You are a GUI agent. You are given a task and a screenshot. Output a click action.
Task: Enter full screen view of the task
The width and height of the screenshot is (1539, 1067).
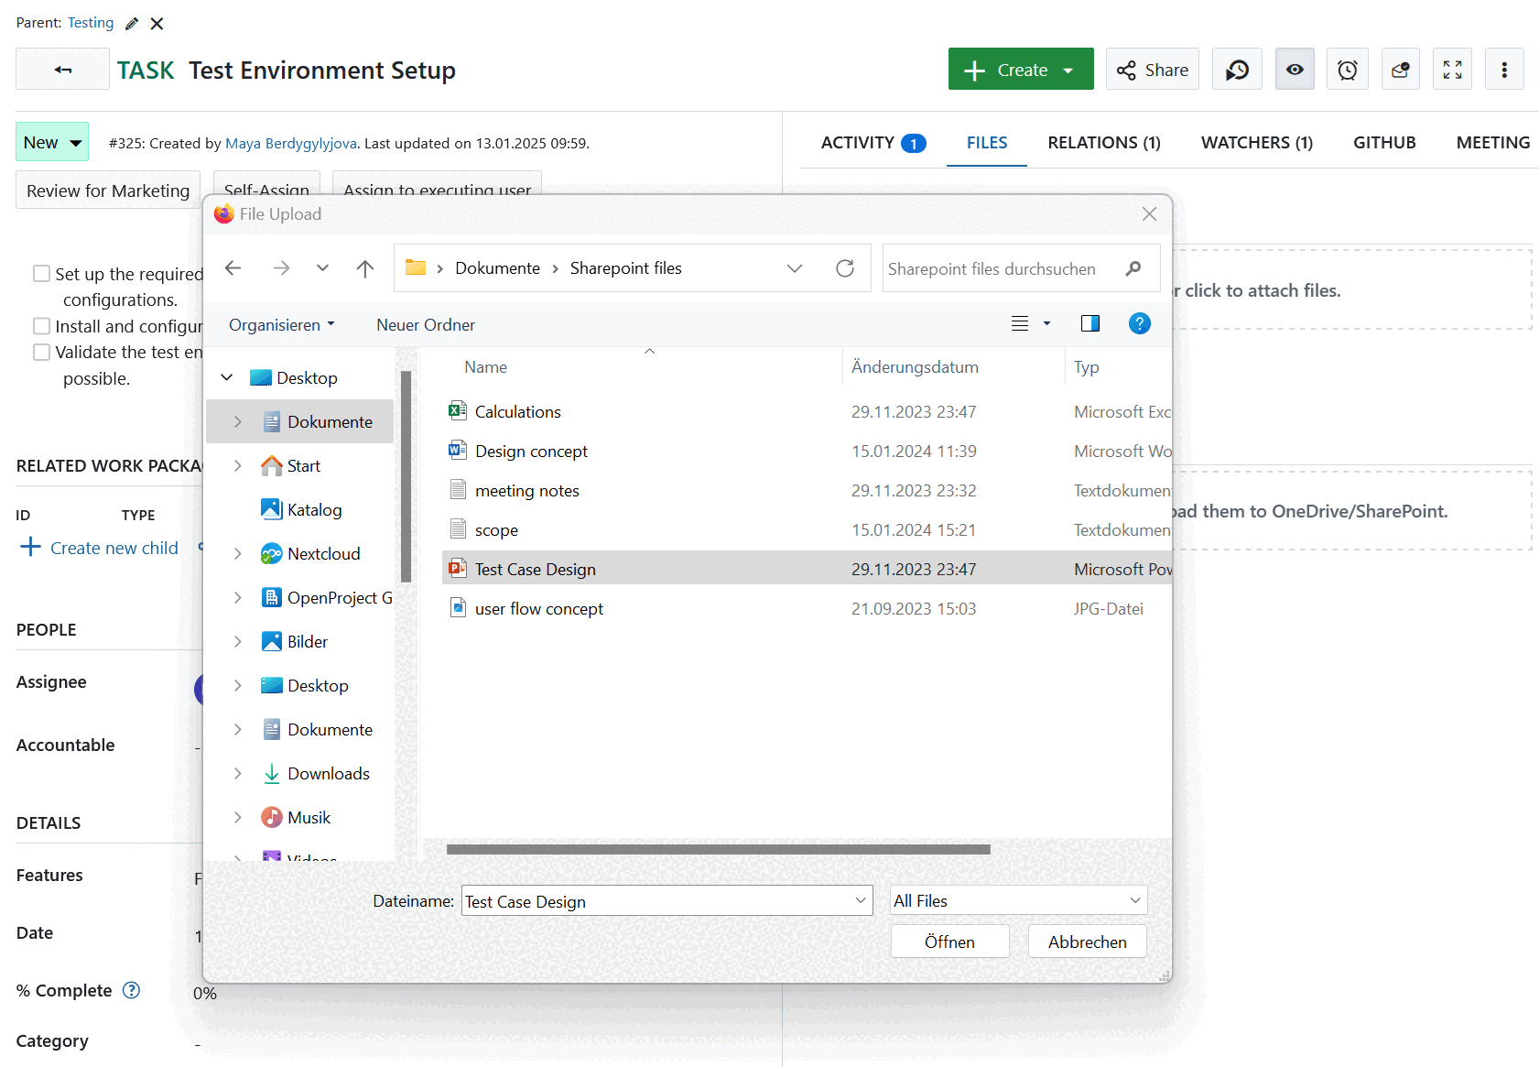pyautogui.click(x=1452, y=69)
